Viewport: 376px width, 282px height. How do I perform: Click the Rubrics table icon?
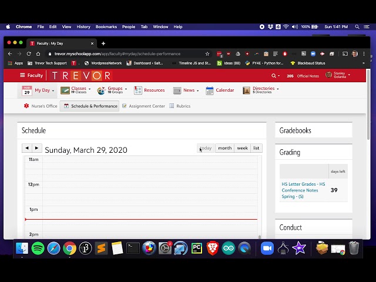172,106
